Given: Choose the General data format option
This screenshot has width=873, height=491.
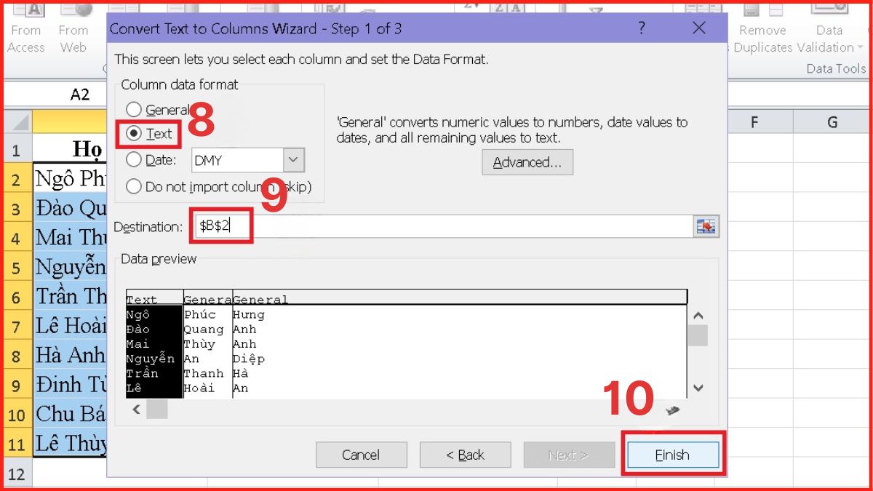Looking at the screenshot, I should [134, 109].
